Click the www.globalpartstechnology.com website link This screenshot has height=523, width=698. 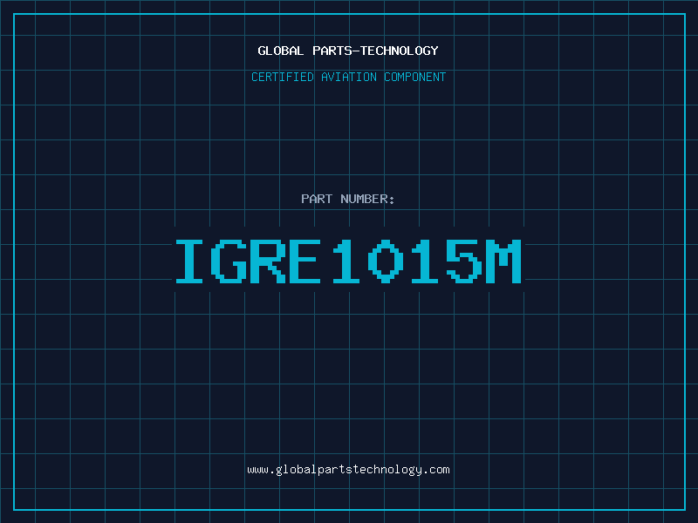[x=348, y=470]
